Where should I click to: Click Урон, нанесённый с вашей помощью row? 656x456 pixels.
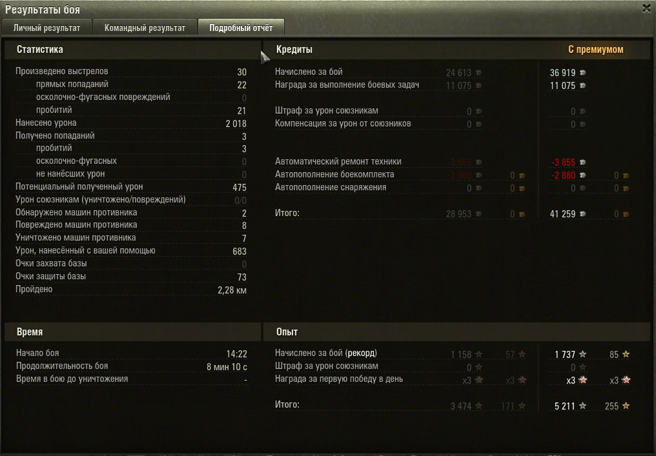coord(131,251)
